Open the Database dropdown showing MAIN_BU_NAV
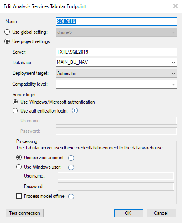The height and width of the screenshot is (223, 182). point(116,62)
